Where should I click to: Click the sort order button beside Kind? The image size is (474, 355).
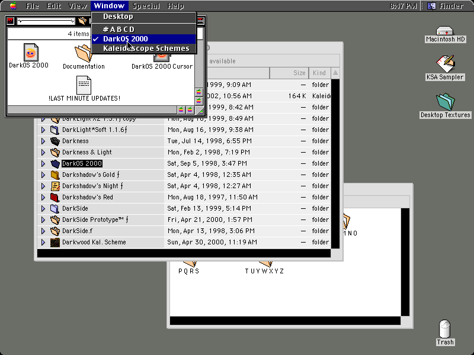pyautogui.click(x=335, y=73)
